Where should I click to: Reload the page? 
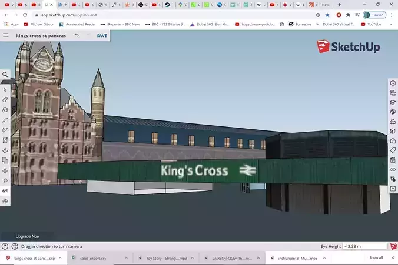[25, 15]
